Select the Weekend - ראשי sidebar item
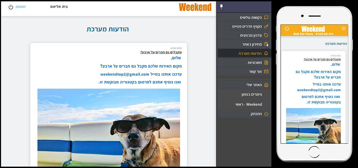 249,104
